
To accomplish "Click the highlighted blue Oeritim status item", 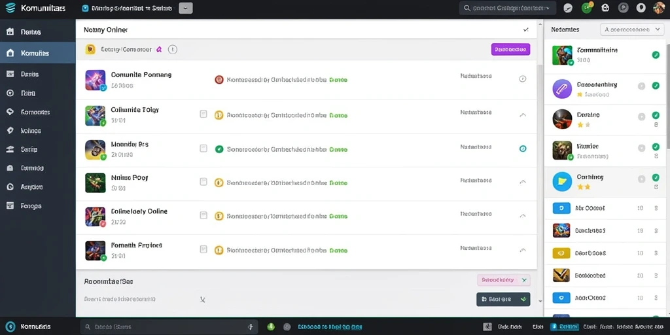I will point(564,327).
